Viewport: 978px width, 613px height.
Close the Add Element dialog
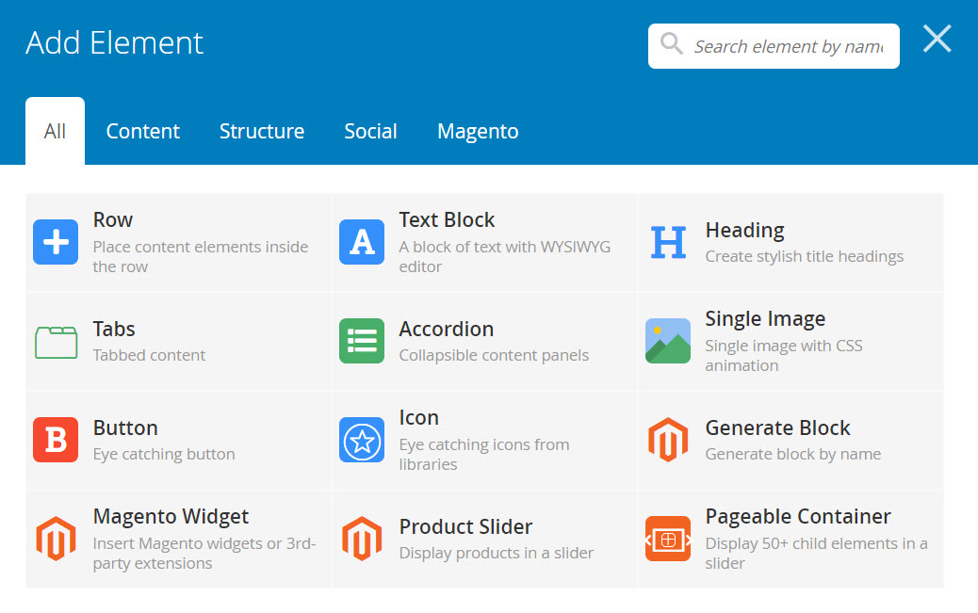coord(937,40)
